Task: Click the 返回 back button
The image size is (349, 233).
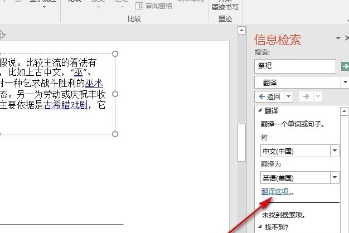Action: pyautogui.click(x=270, y=96)
